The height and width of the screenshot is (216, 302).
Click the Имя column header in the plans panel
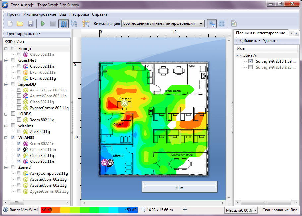[267, 49]
